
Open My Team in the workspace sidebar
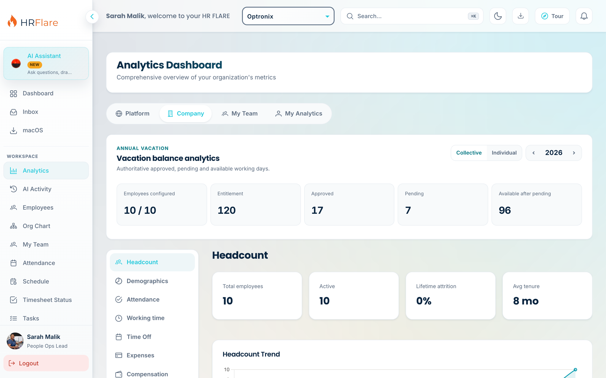[46, 245]
